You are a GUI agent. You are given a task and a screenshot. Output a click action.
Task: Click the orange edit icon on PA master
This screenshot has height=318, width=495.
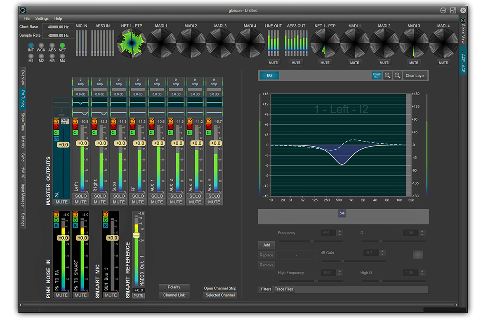[56, 121]
